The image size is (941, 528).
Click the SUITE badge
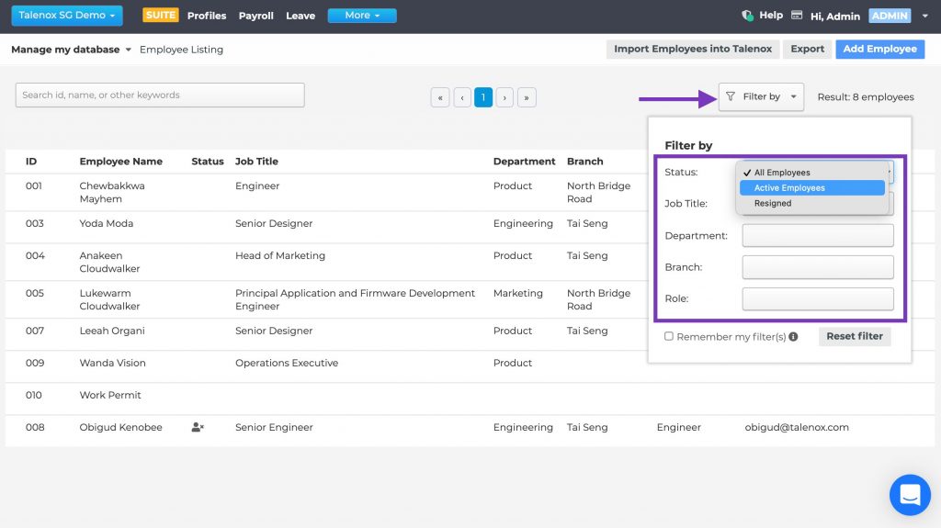pos(160,15)
